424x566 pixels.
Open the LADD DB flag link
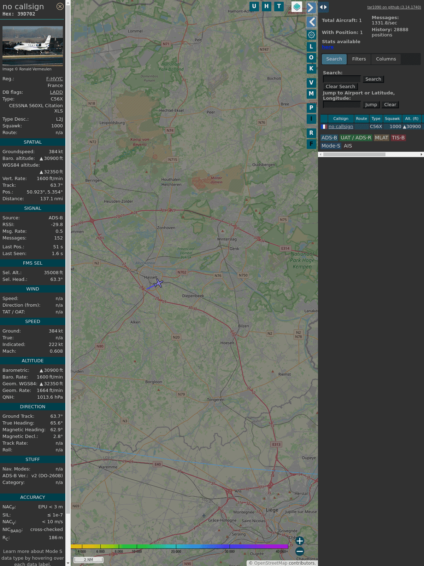click(56, 92)
